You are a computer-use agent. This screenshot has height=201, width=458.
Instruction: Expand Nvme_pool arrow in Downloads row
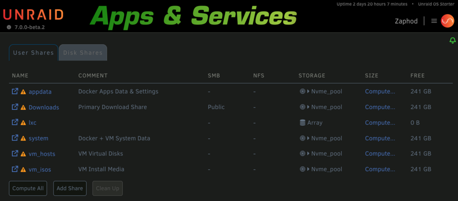coord(308,107)
